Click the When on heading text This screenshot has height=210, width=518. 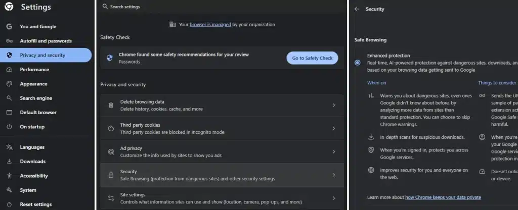click(376, 83)
